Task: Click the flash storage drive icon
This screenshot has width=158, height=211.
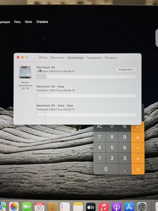Action: [25, 72]
